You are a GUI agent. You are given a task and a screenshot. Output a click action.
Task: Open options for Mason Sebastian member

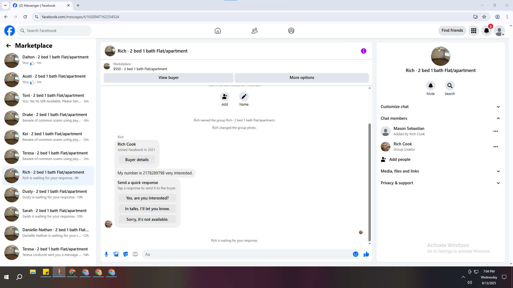(495, 131)
